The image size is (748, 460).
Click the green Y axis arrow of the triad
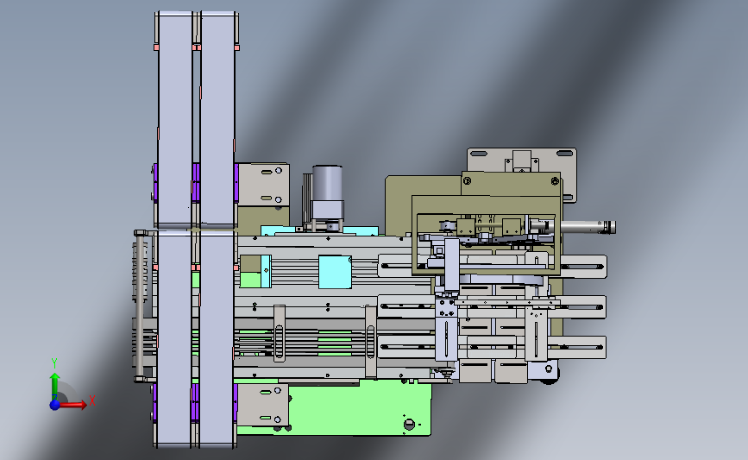55,387
